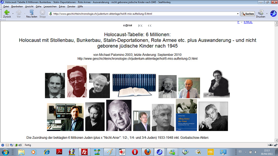Click the Stopp loading icon
Screen dimensions: 278x156
coord(42,14)
